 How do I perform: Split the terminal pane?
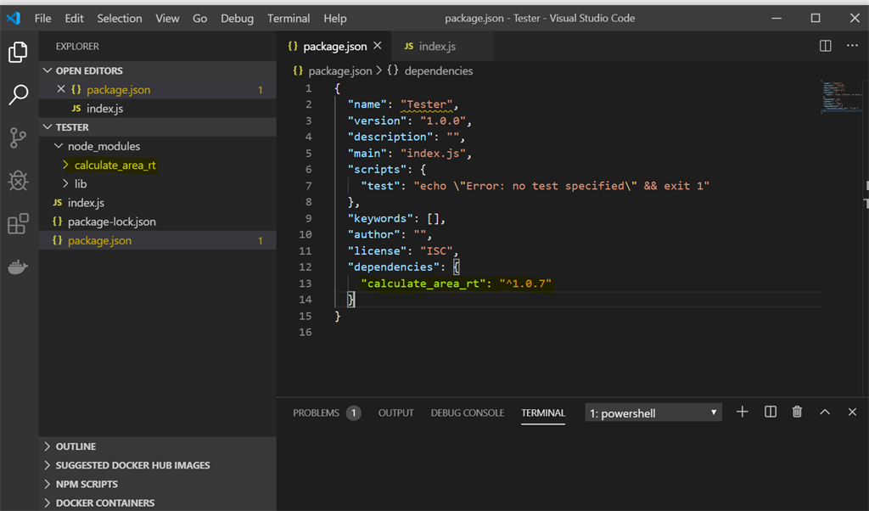coord(770,412)
